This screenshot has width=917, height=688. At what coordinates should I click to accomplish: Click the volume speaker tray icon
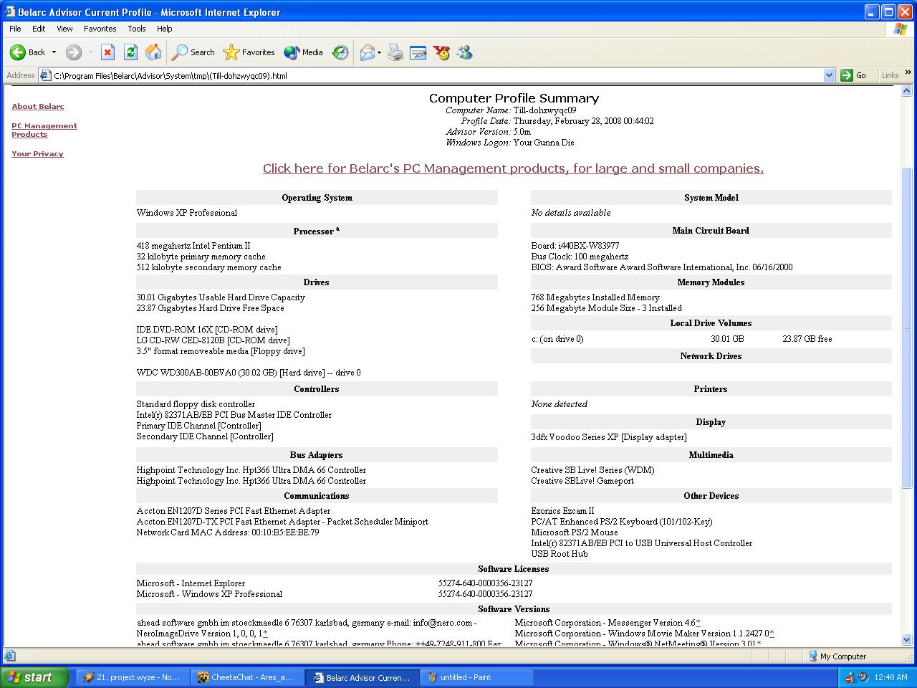click(863, 677)
